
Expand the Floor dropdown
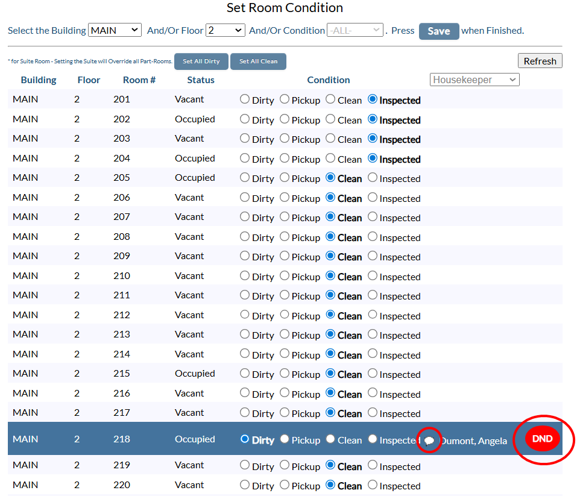coord(225,30)
